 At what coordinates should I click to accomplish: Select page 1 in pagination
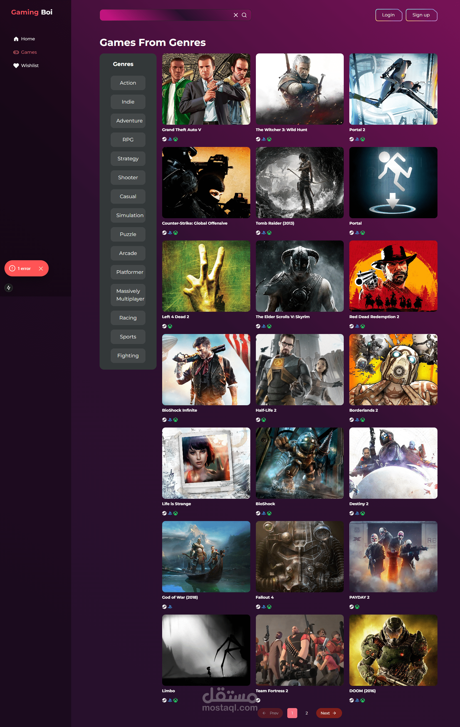292,713
